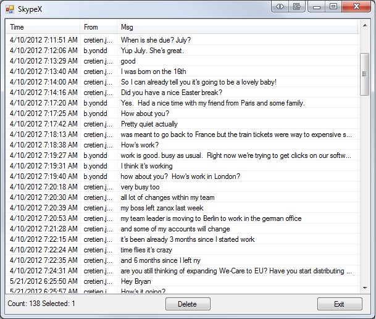This screenshot has height=319, width=376.
Task: Click timestamp 4/10/2012 7:20:53 AM
Action: pos(44,218)
